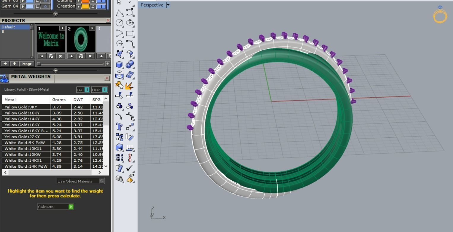This screenshot has width=453, height=232.
Task: Select the control point curve tool
Action: click(130, 12)
